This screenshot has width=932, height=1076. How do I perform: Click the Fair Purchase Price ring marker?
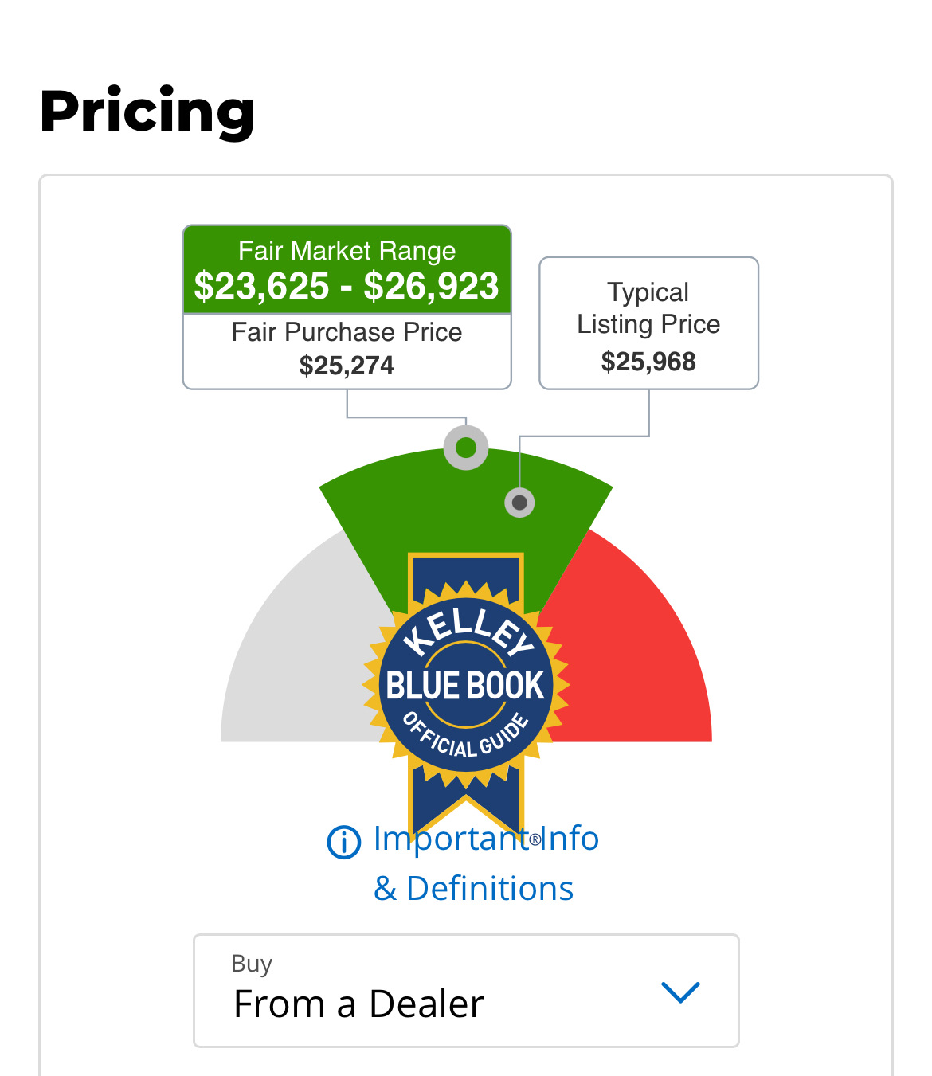pos(466,448)
